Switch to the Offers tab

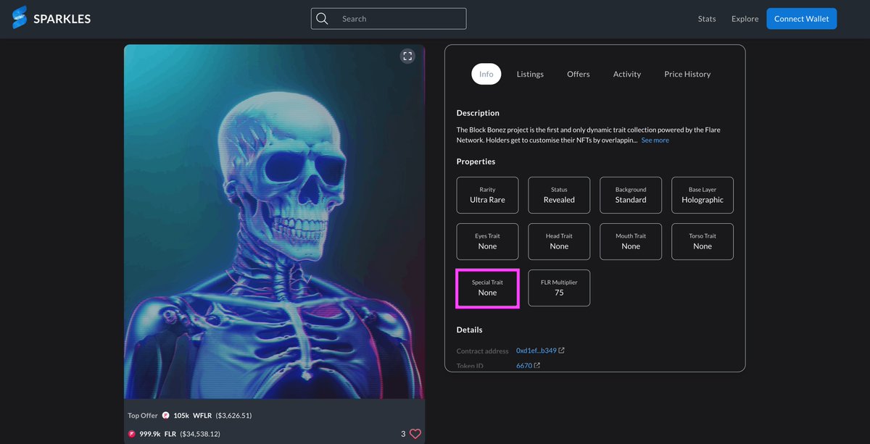[579, 74]
